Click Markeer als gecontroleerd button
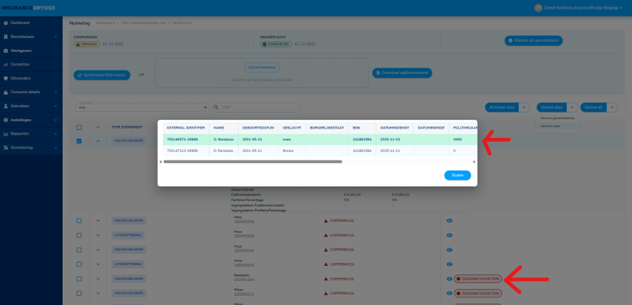Screen dimensions: 632x305 (x=534, y=41)
